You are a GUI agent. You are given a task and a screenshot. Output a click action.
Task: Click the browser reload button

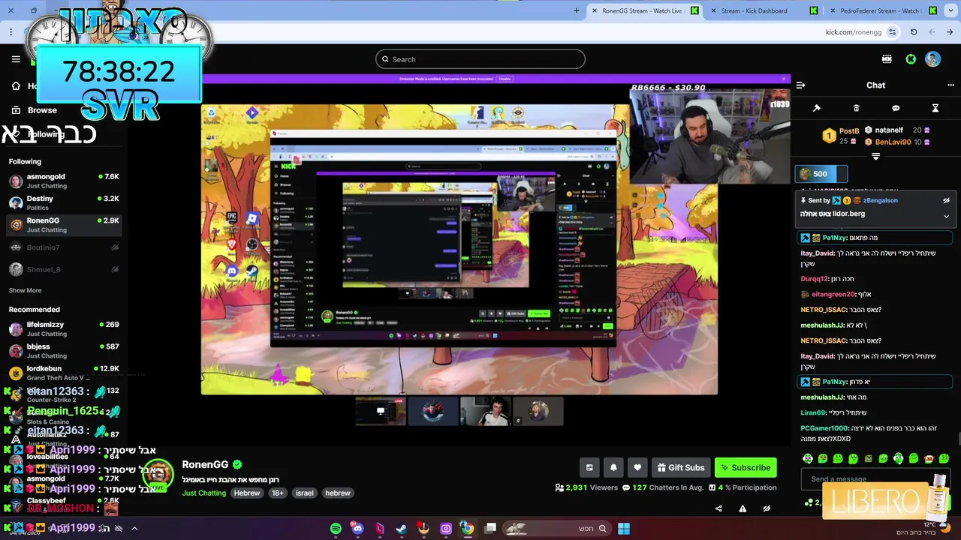coord(914,32)
